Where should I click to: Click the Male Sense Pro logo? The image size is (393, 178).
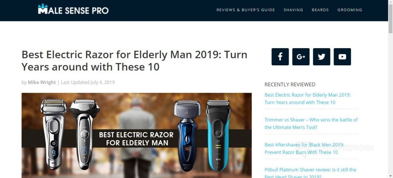coord(73,9)
